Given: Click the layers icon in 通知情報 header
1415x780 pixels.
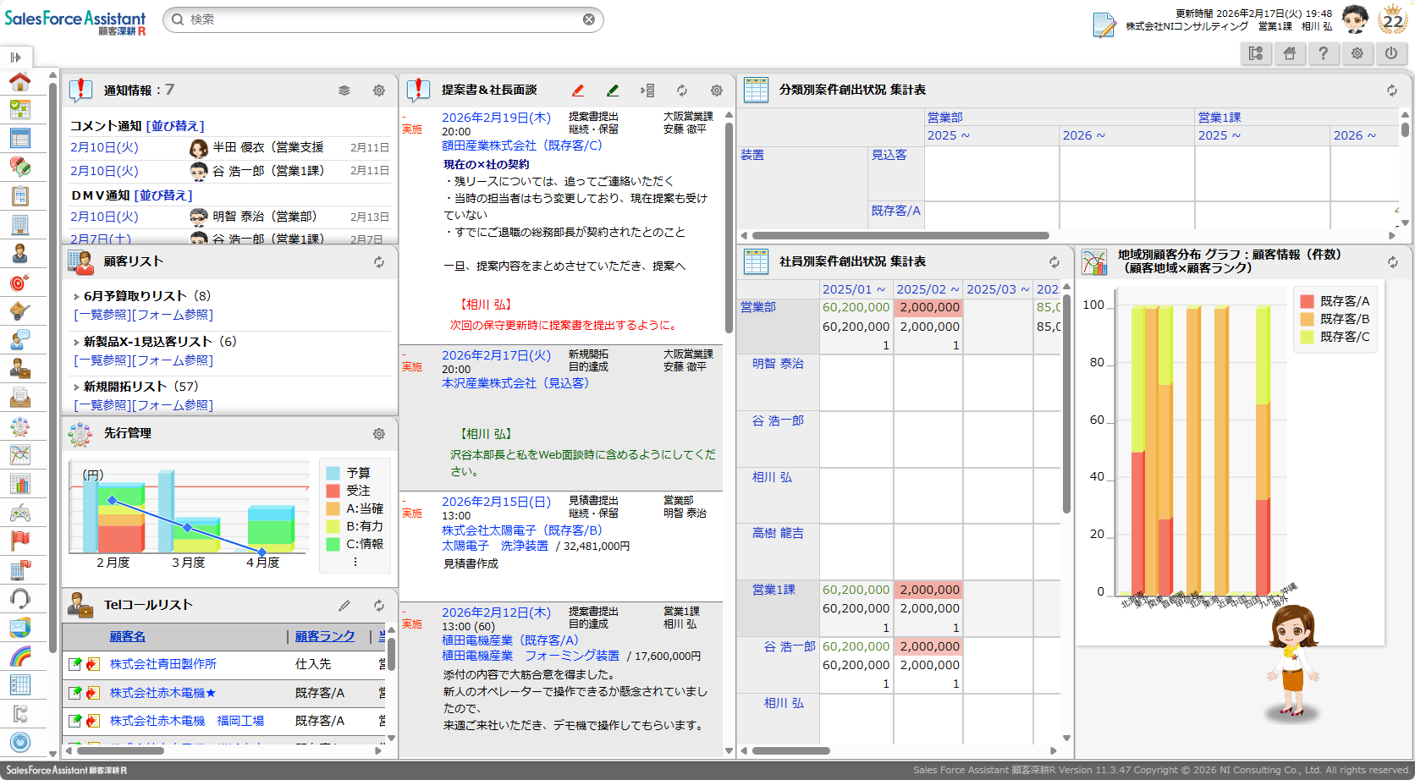Looking at the screenshot, I should (344, 91).
